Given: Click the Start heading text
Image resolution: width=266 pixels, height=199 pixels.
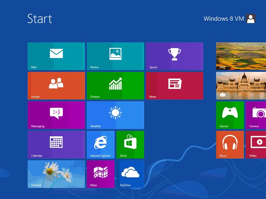Looking at the screenshot, I should click(40, 19).
